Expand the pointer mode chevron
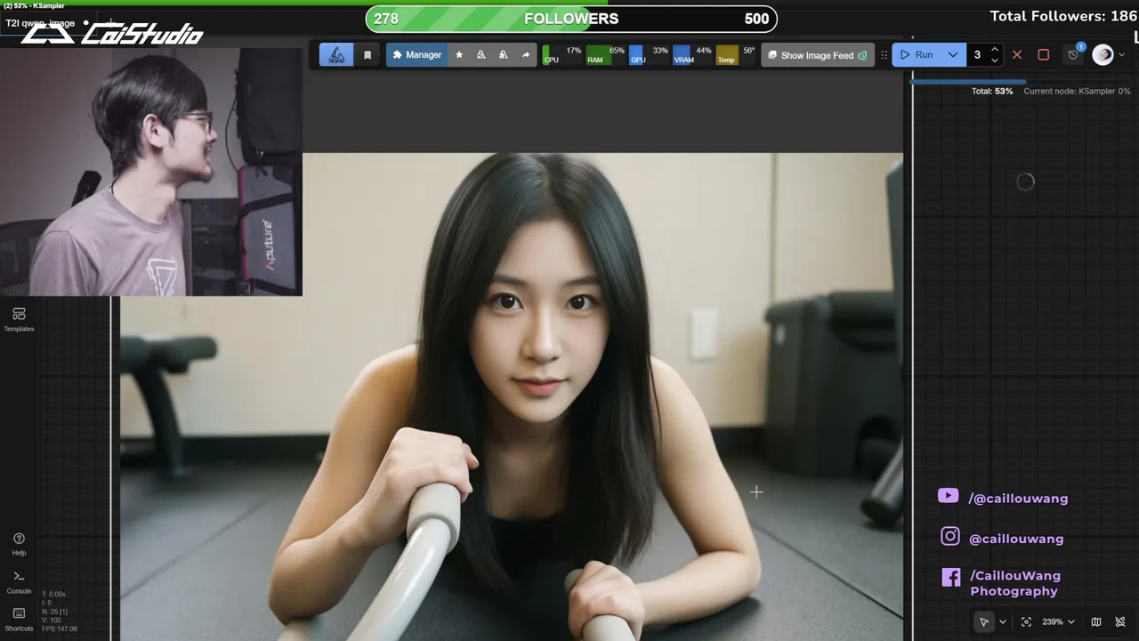 pos(1003,621)
